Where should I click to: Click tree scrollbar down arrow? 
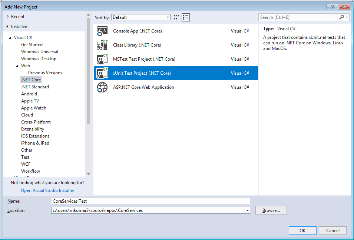click(x=88, y=174)
